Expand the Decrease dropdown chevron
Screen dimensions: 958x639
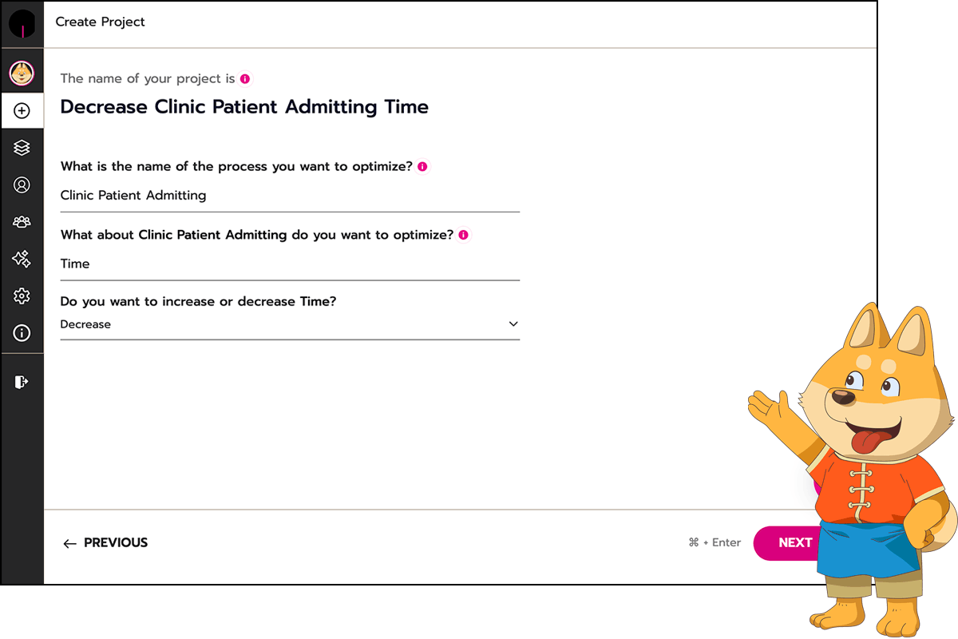(x=513, y=324)
